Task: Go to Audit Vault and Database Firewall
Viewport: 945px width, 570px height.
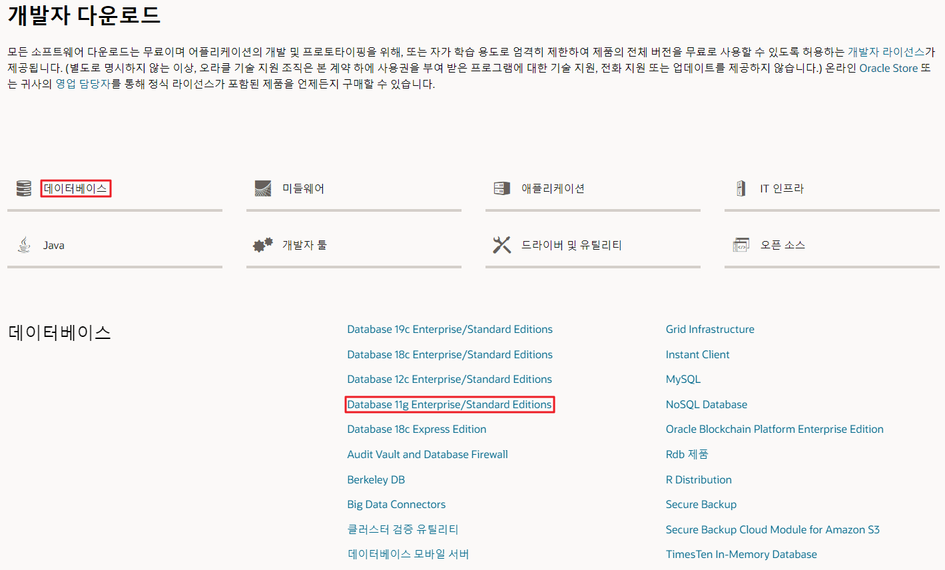Action: (428, 455)
